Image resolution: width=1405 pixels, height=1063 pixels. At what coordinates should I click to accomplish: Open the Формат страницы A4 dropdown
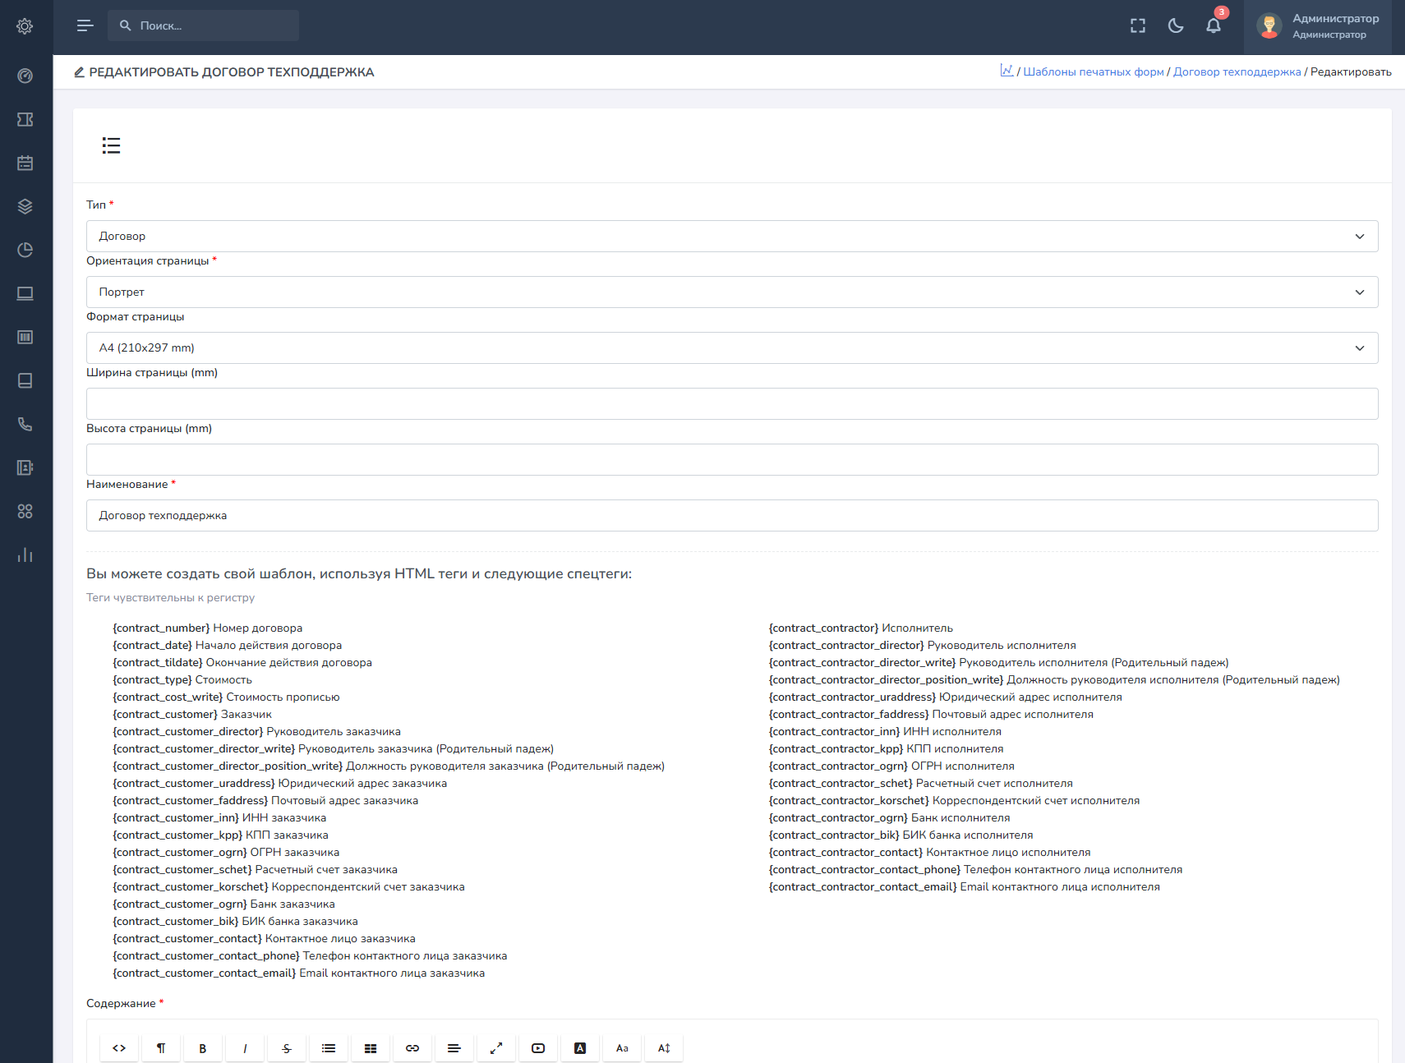point(731,348)
